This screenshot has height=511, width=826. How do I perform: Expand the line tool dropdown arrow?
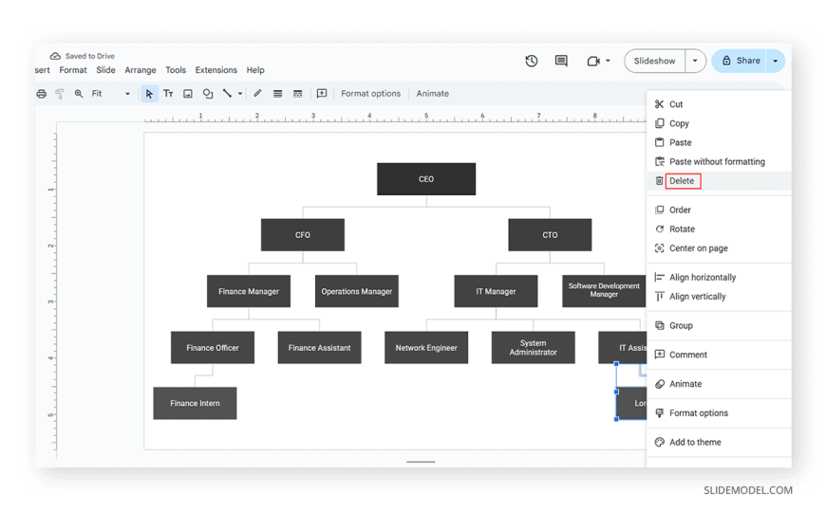239,94
